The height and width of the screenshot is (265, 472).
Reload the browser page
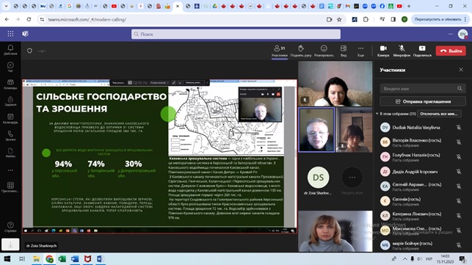29,19
